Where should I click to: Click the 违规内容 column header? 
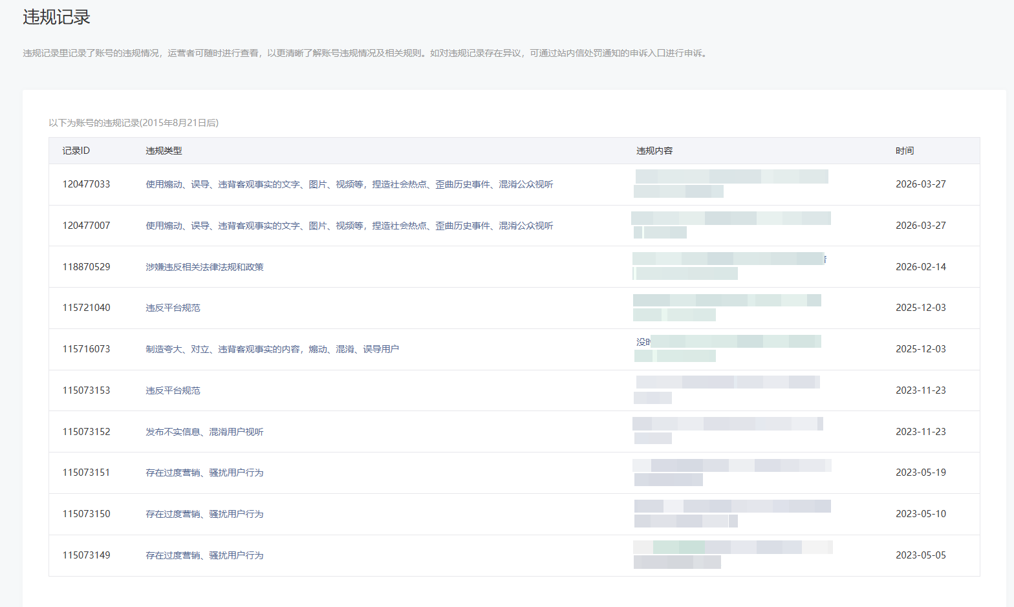tap(654, 151)
